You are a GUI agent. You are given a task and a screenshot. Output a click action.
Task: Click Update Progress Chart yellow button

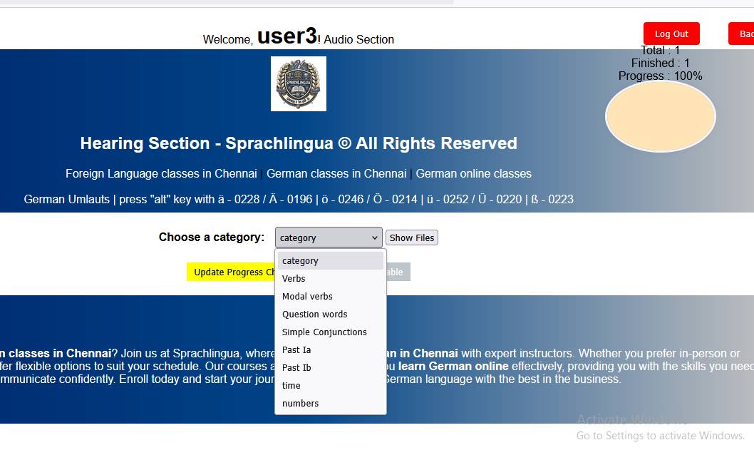pos(231,272)
